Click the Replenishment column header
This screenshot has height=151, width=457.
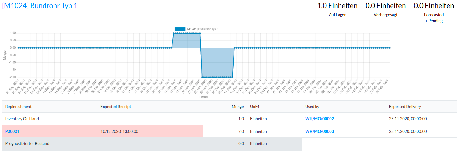click(x=18, y=107)
